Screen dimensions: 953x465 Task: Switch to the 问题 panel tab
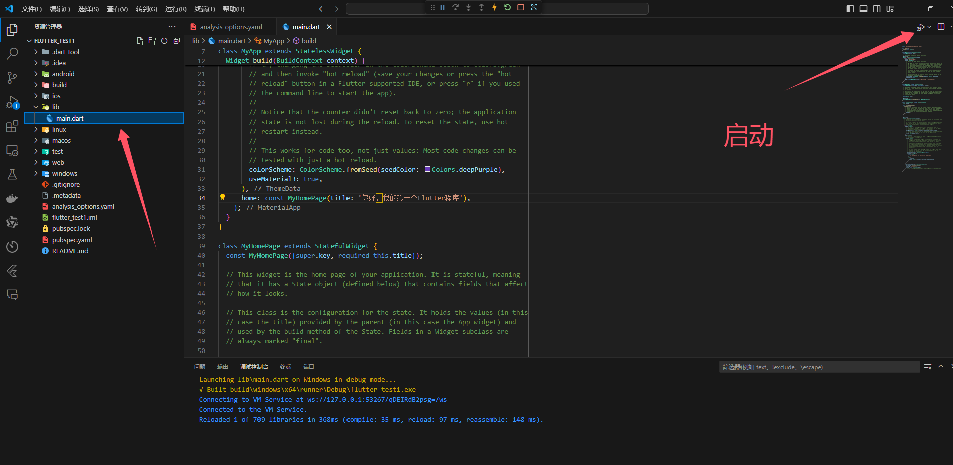click(x=200, y=367)
